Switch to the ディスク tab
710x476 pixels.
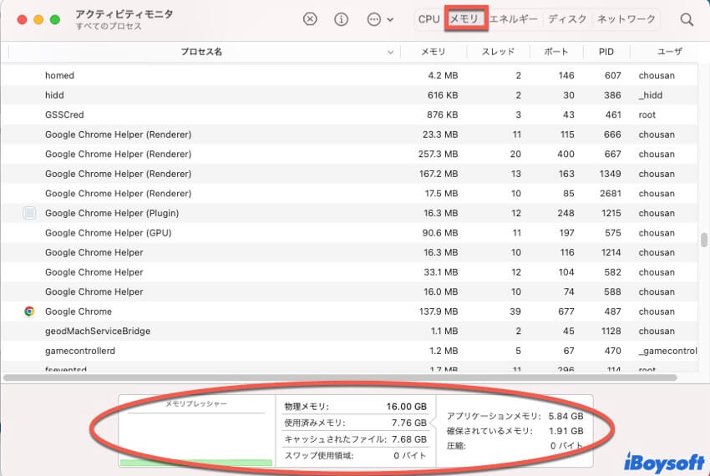(x=567, y=19)
